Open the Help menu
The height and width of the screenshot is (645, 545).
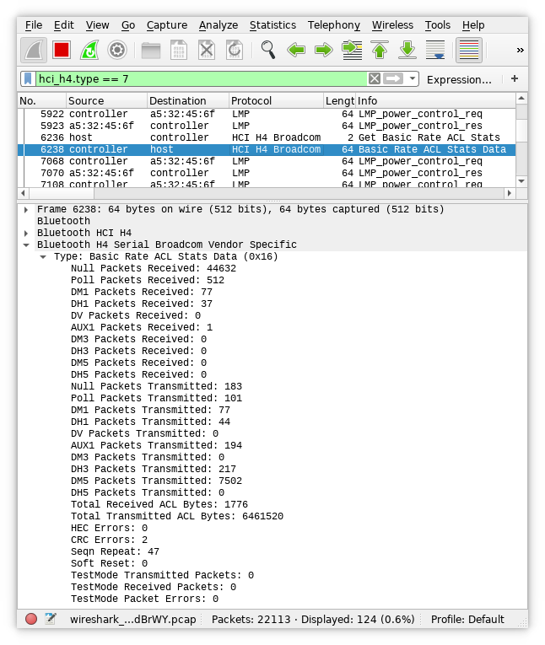473,25
